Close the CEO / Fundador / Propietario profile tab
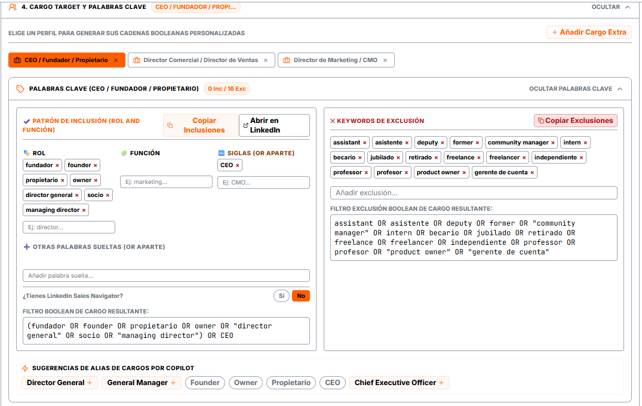This screenshot has height=406, width=642. [116, 60]
